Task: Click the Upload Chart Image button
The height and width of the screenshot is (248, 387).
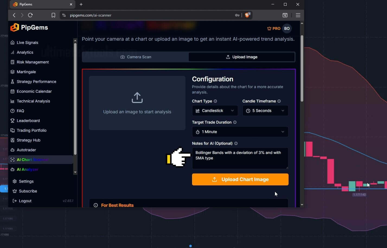Action: (x=240, y=179)
